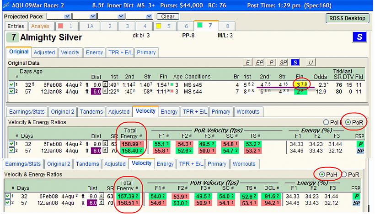The image size is (375, 214).
Task: Select horse tab 1 with red square
Action: 66,26
